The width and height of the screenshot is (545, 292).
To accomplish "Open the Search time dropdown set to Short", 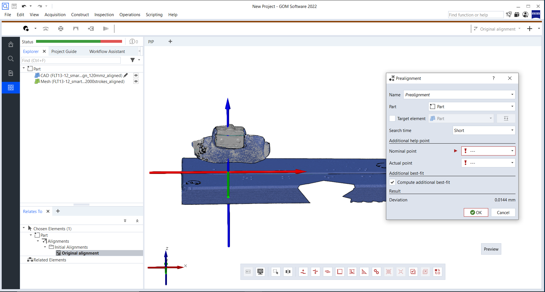I will point(512,130).
